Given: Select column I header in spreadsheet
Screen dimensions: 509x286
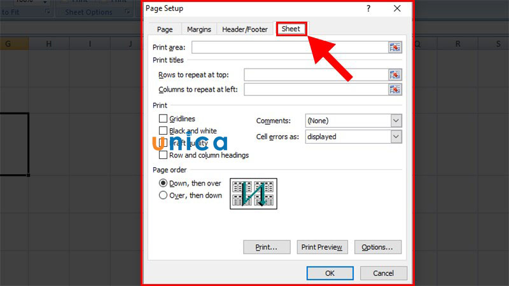Looking at the screenshot, I should (90, 43).
